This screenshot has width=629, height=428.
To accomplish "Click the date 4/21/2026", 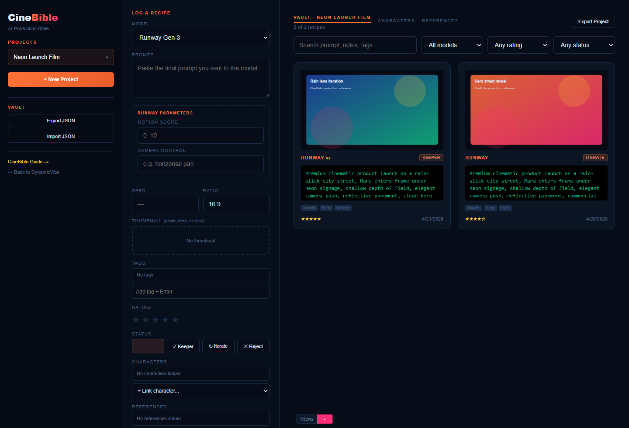I will (x=432, y=219).
